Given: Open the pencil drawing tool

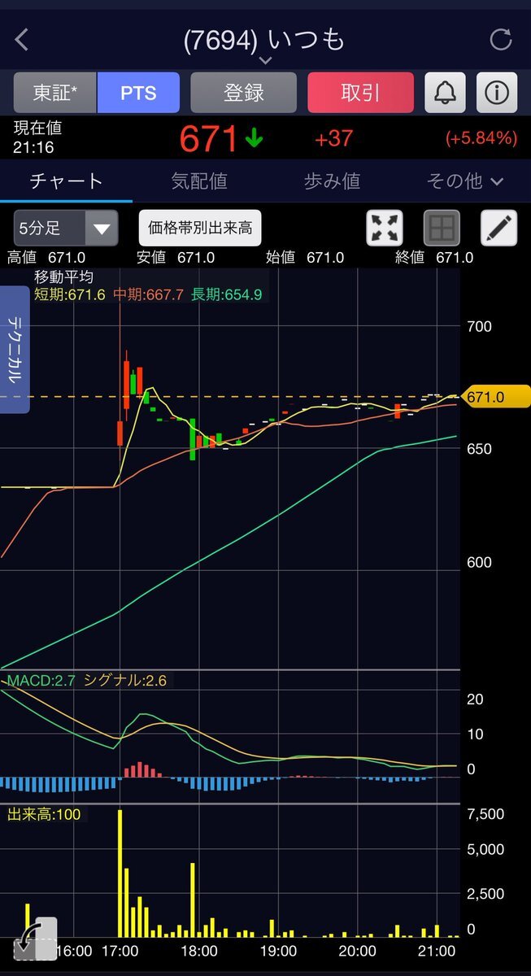Looking at the screenshot, I should [498, 228].
